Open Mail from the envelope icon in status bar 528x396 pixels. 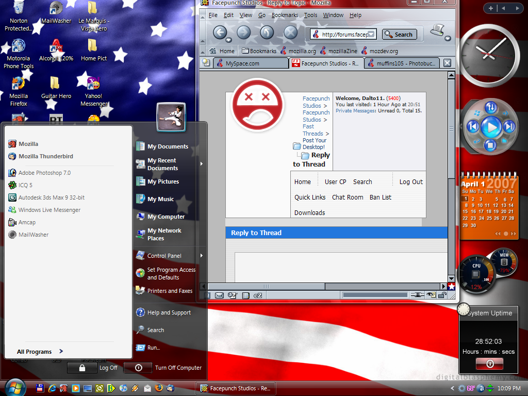pyautogui.click(x=219, y=295)
